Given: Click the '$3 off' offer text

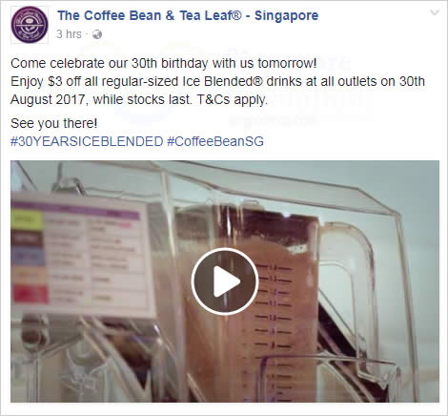Looking at the screenshot, I should [x=64, y=82].
